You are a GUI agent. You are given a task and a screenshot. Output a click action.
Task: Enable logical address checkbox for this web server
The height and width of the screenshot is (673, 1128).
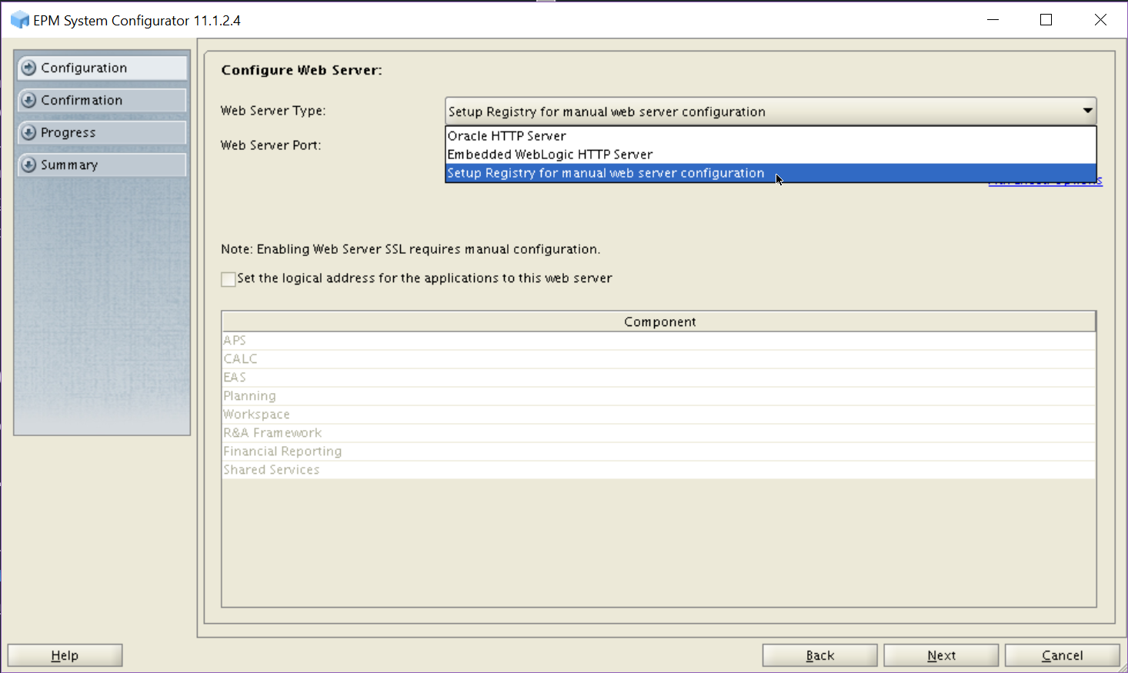[229, 279]
